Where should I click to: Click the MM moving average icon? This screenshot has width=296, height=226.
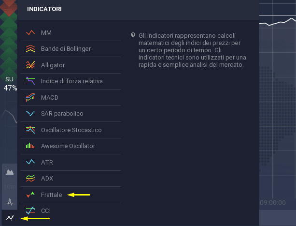pyautogui.click(x=30, y=32)
